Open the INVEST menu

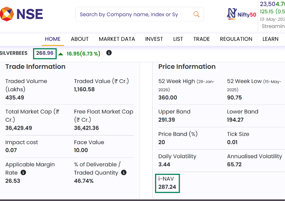(154, 39)
